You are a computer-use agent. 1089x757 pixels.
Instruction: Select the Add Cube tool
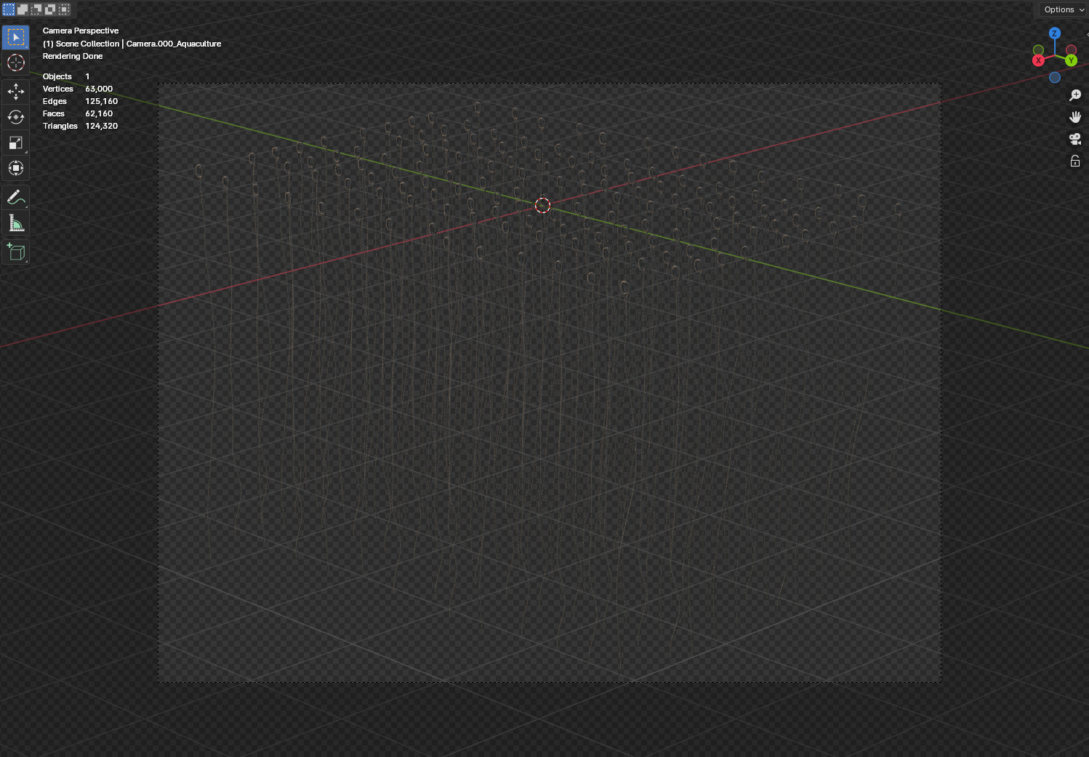pos(16,252)
